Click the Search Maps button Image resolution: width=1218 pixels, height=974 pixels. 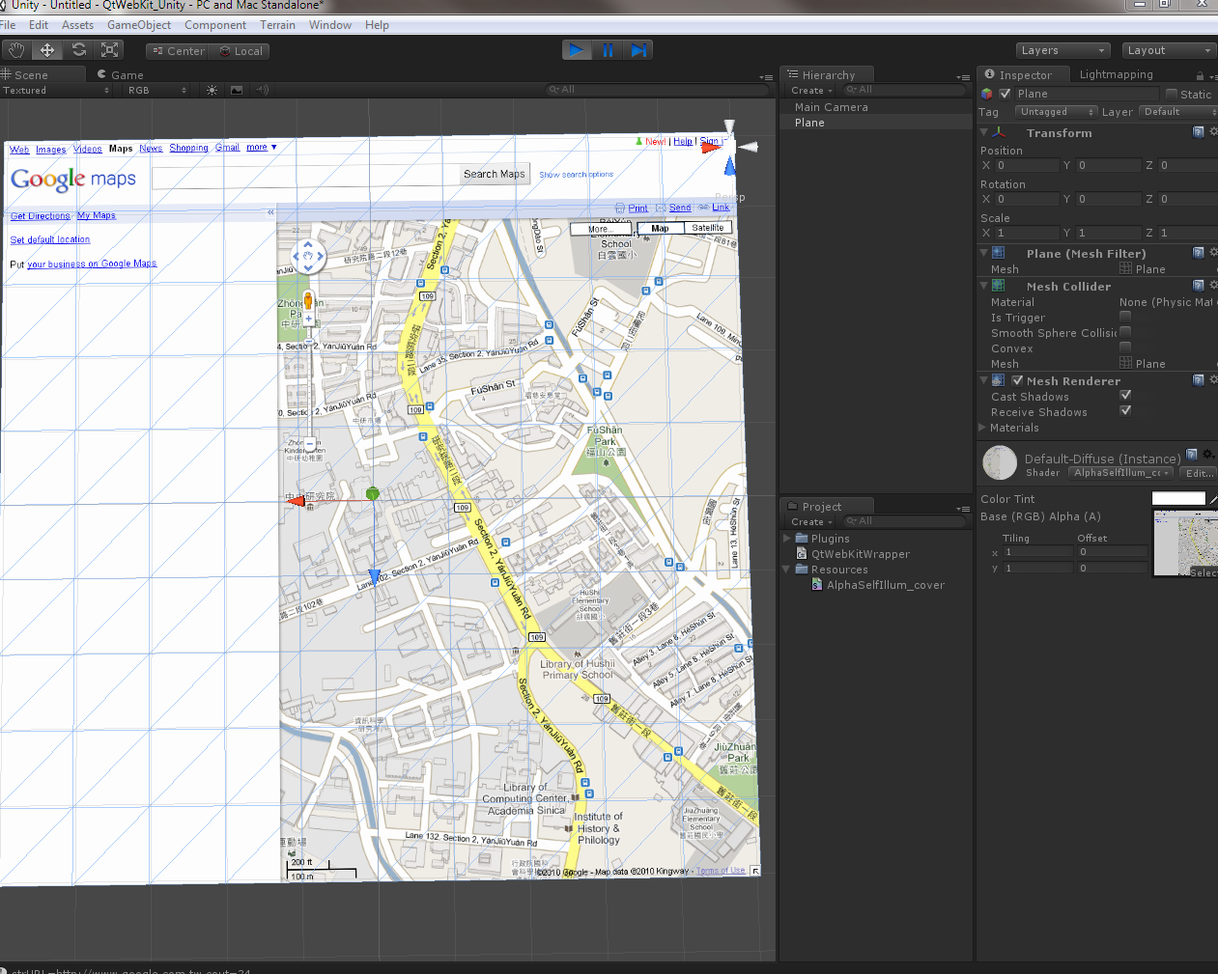pyautogui.click(x=495, y=174)
